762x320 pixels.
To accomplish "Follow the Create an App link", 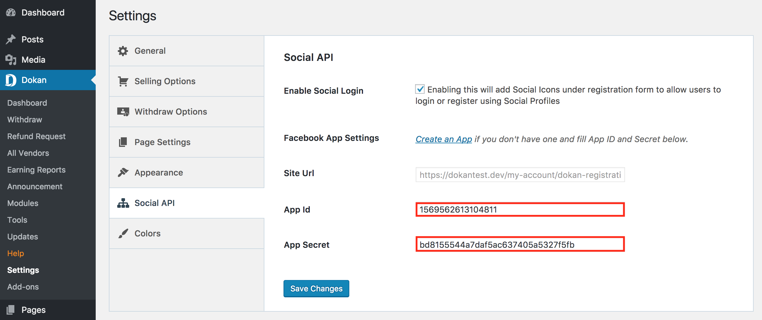I will (x=444, y=139).
